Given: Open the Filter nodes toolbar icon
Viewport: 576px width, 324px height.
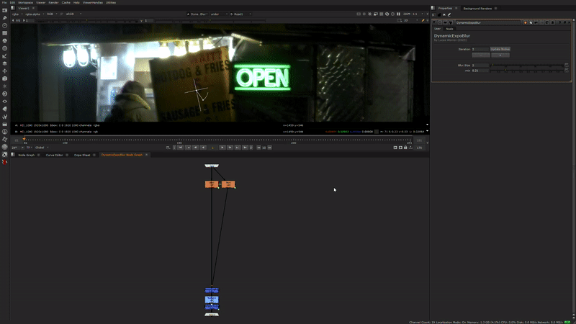Looking at the screenshot, I should [x=4, y=48].
